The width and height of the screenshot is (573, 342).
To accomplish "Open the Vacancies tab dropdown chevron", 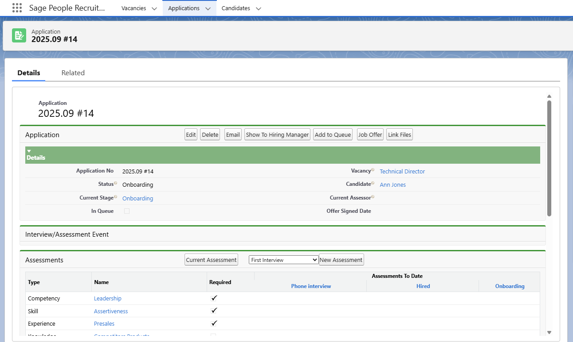I will pos(154,8).
